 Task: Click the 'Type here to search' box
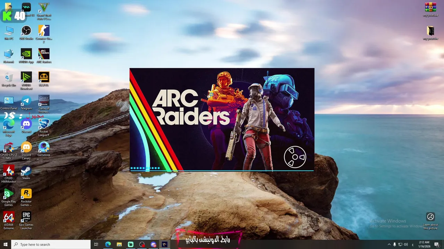[x=51, y=245]
